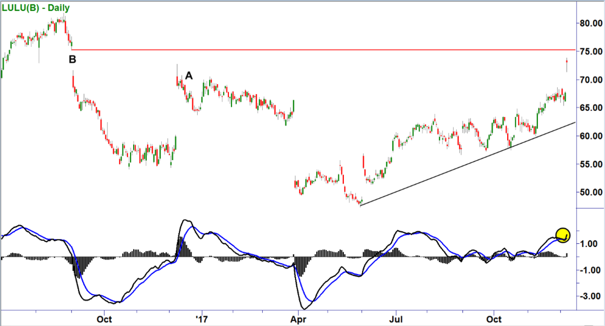Click the LULU(B) - Daily chart title

36,8
